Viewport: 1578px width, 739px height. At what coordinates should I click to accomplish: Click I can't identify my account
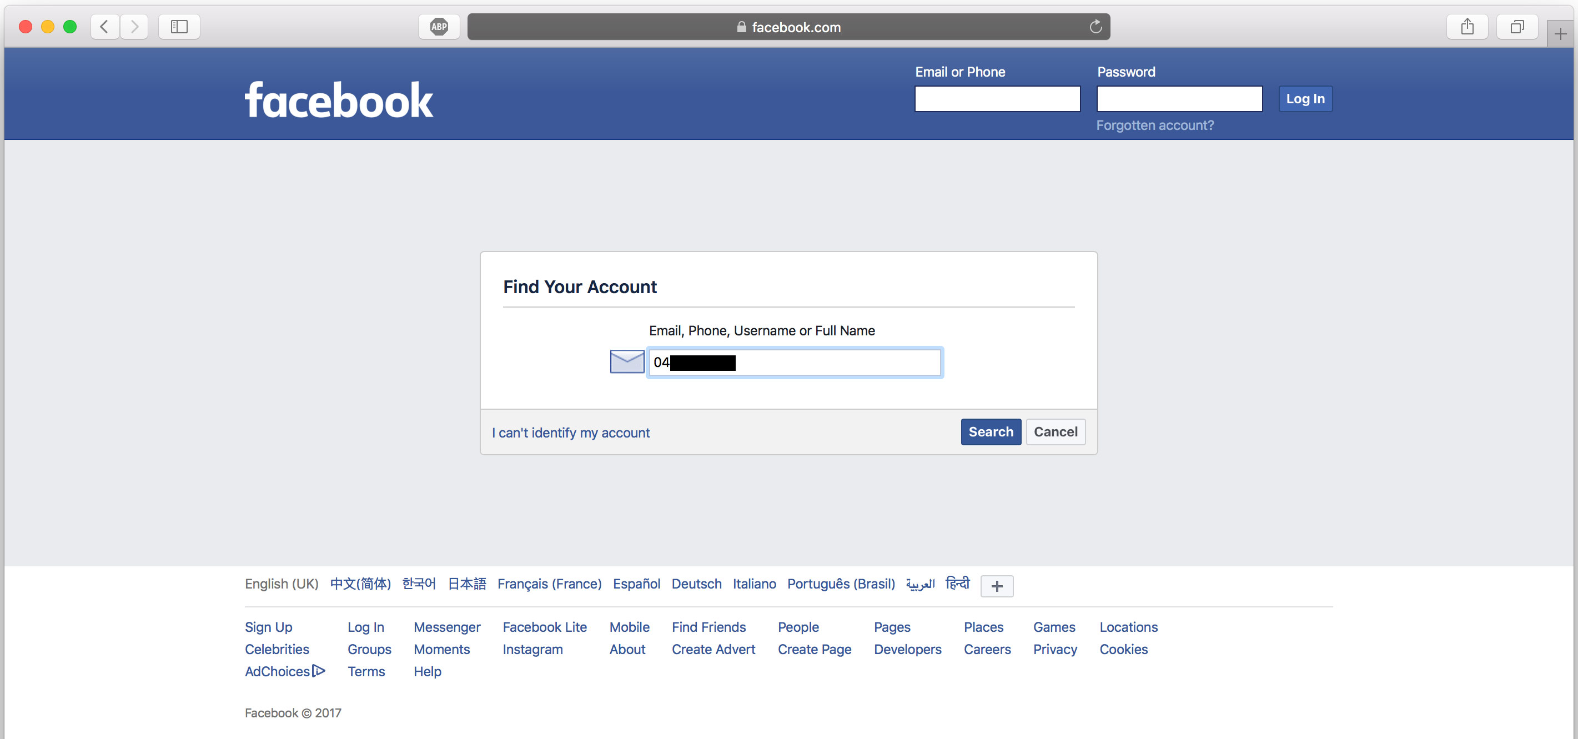point(570,433)
